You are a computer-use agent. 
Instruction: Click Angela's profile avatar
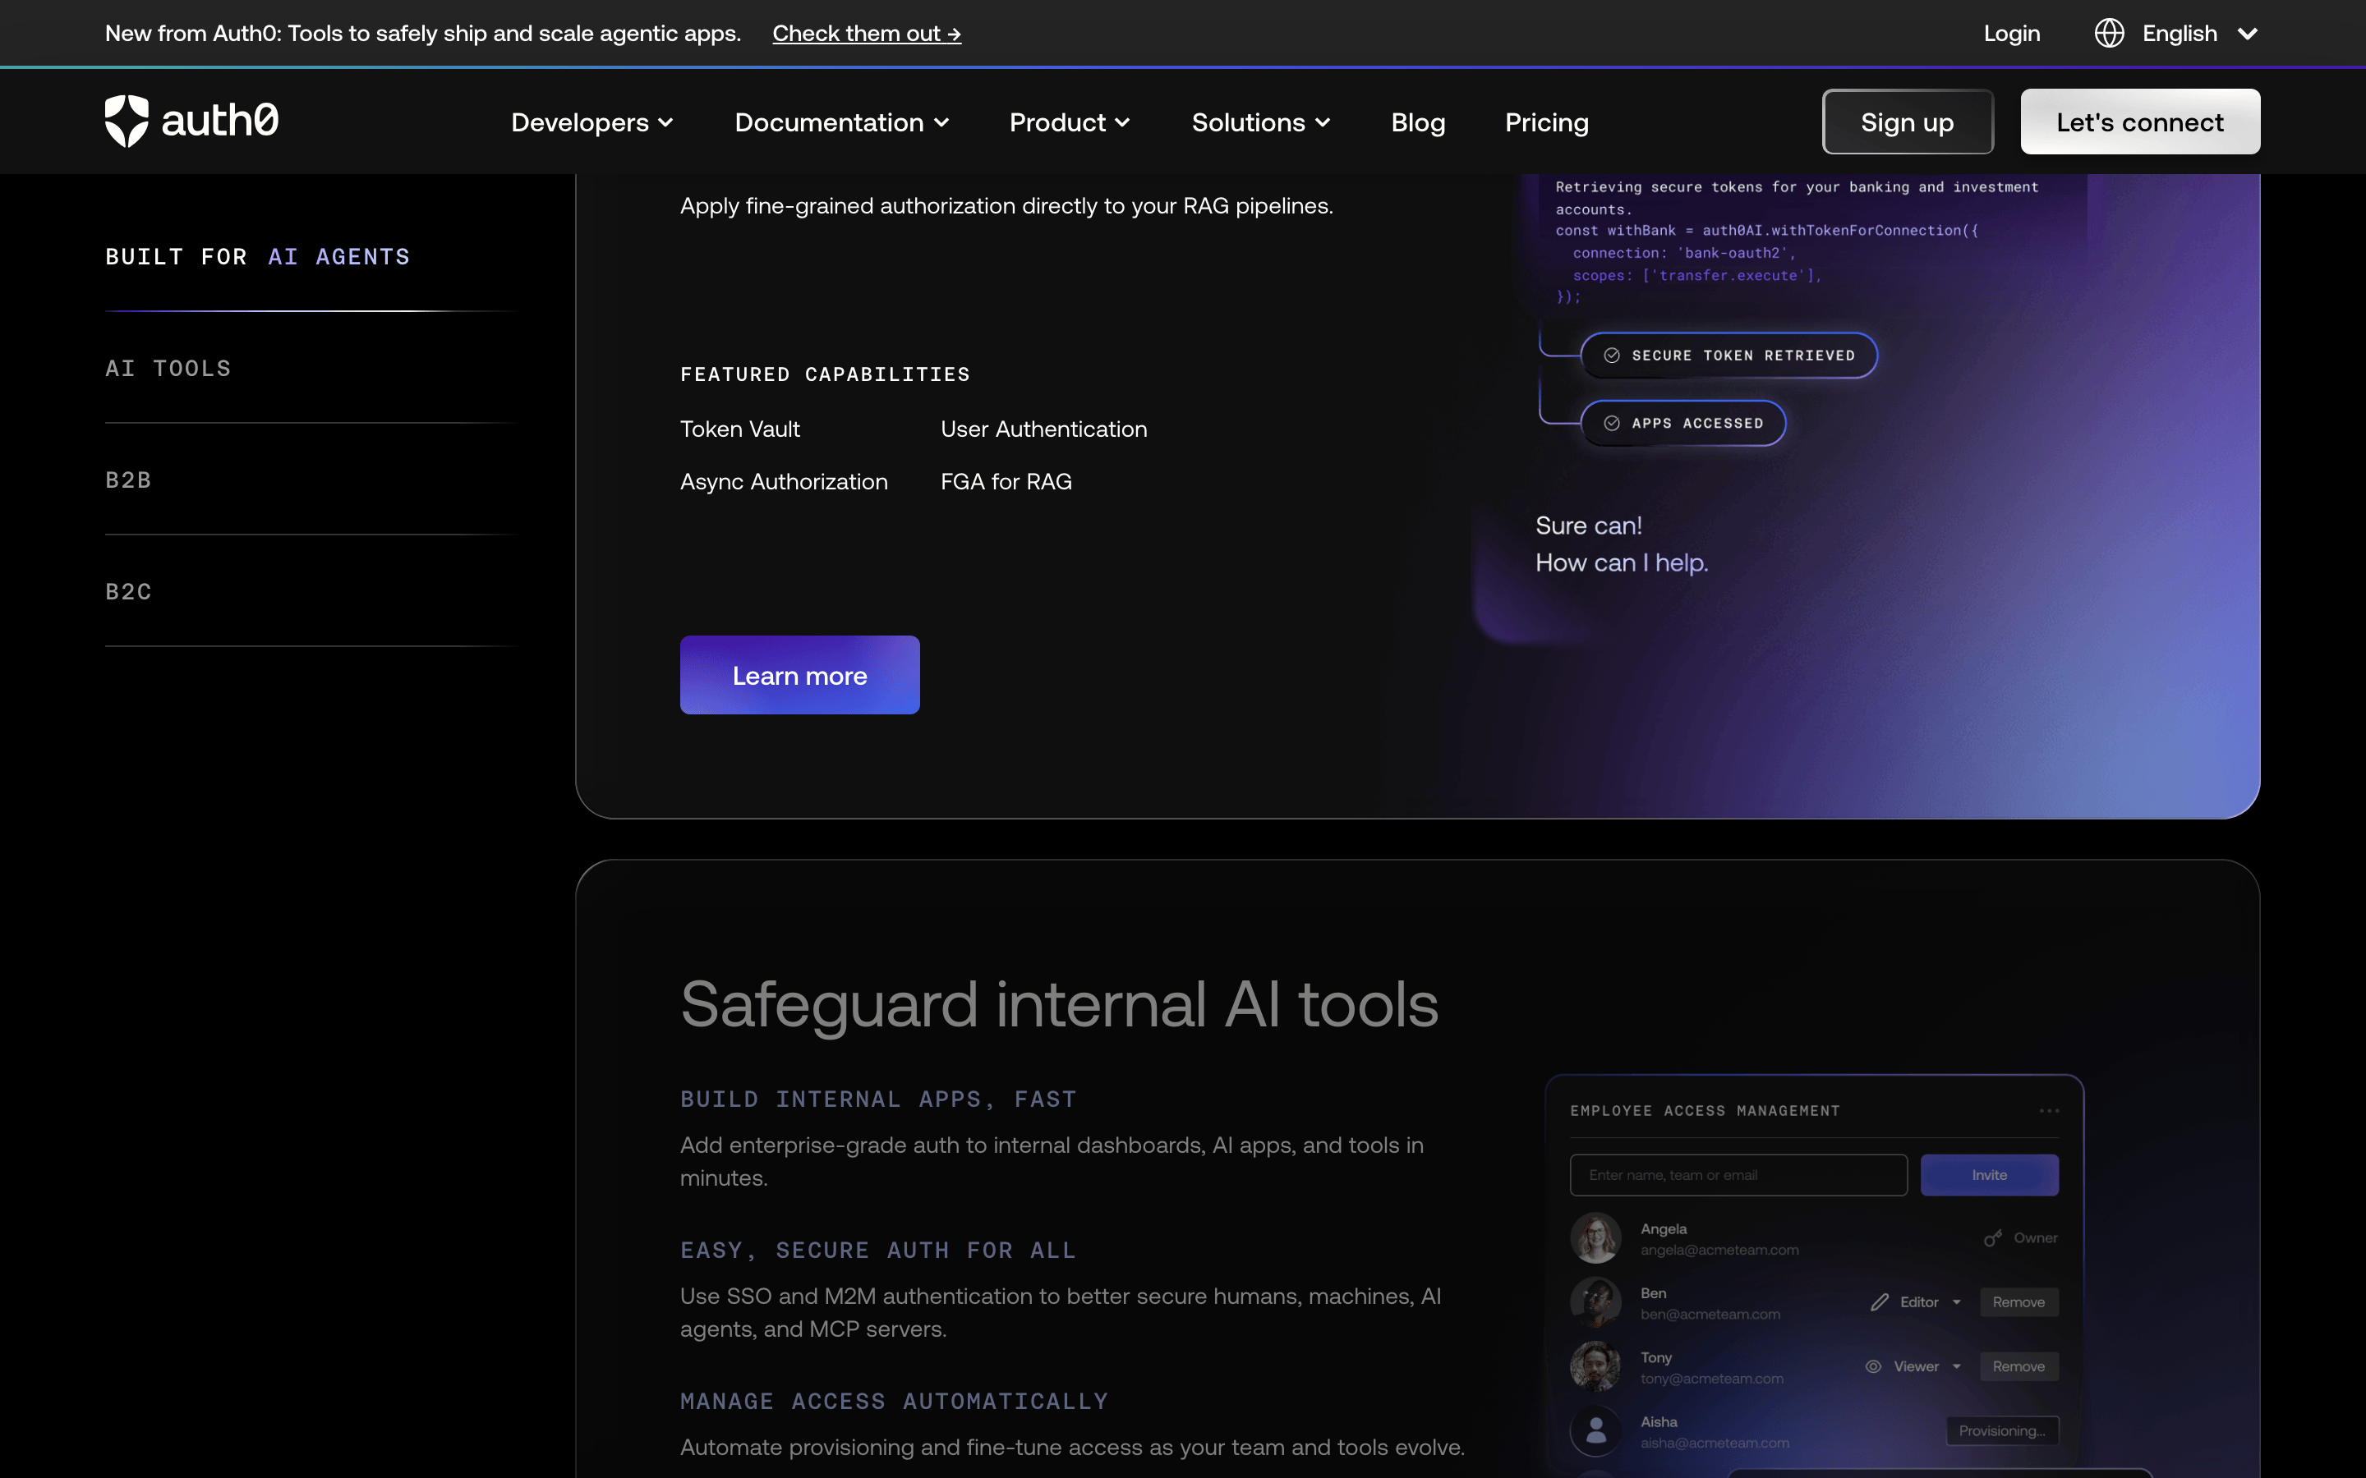coord(1595,1237)
